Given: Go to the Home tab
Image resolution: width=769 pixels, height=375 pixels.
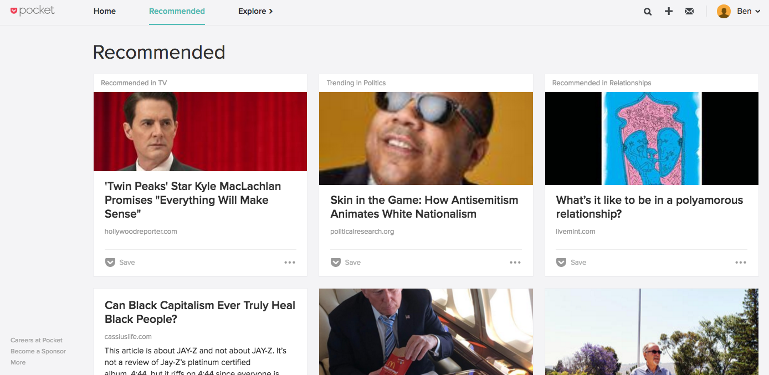Looking at the screenshot, I should [105, 11].
